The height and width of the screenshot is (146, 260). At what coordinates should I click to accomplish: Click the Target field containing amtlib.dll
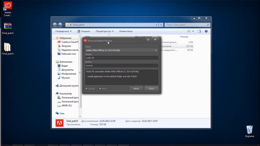(x=121, y=58)
